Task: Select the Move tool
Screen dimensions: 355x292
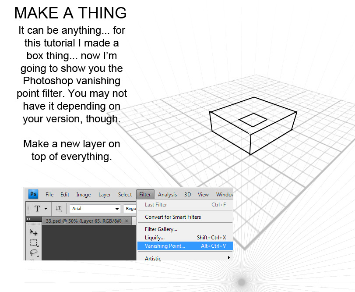Action: [x=33, y=232]
